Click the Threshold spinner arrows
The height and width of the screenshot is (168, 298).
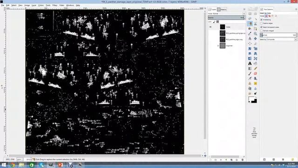pos(296,35)
